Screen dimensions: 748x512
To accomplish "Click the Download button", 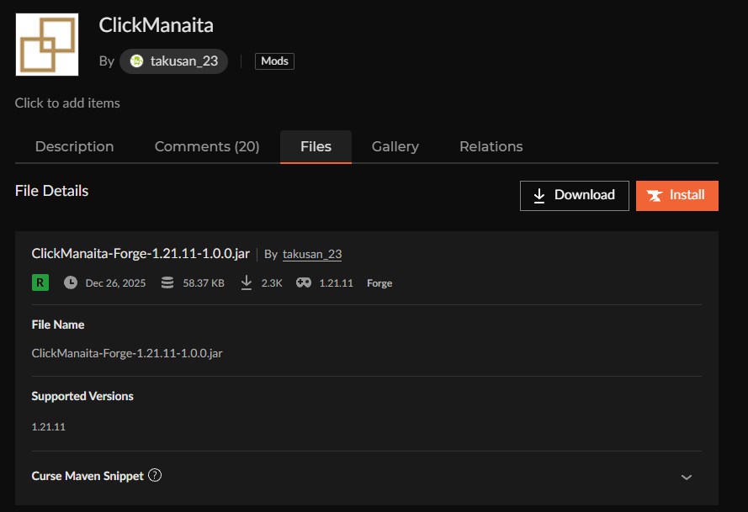I will [574, 195].
